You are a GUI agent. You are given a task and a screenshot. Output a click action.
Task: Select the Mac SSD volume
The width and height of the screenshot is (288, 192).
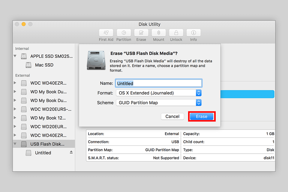(x=44, y=65)
